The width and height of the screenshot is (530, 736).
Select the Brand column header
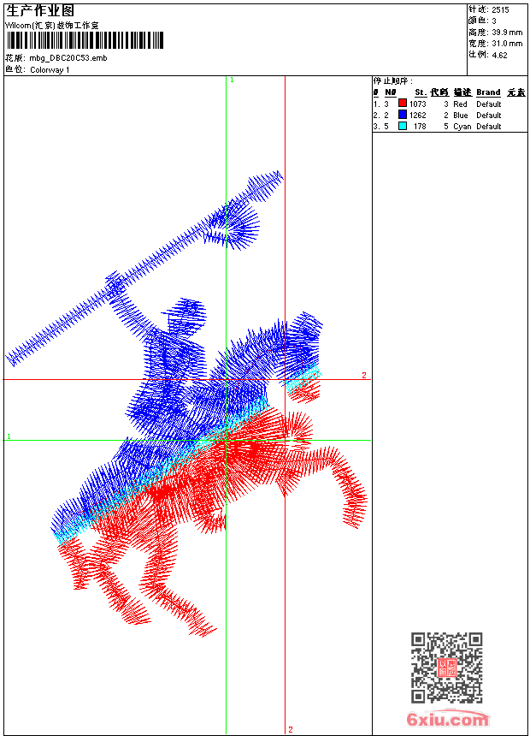tap(488, 92)
